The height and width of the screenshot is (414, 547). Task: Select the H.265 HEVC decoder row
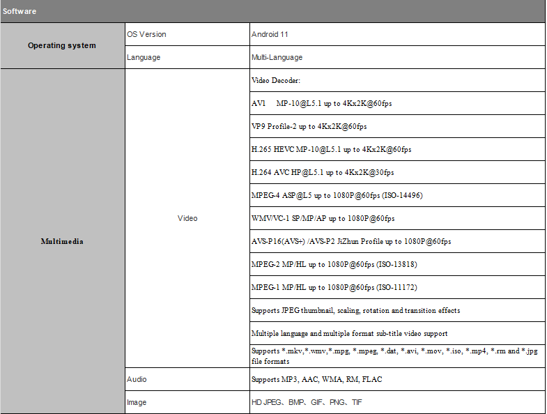coord(331,149)
